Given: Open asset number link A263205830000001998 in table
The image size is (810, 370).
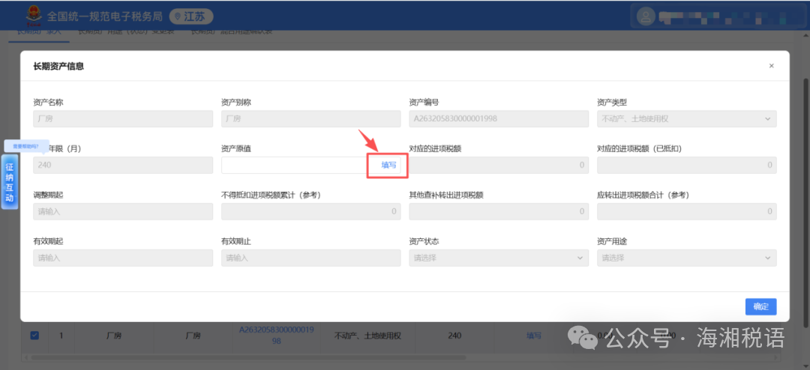Looking at the screenshot, I should (276, 336).
